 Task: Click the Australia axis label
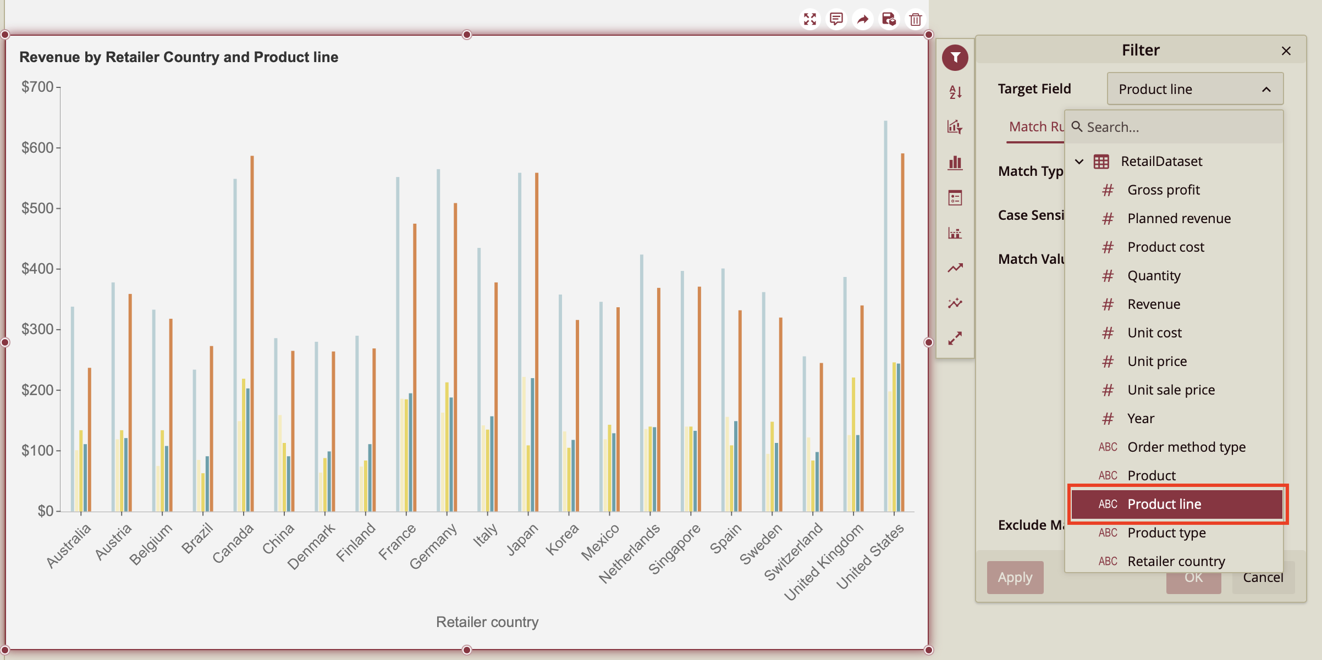tap(69, 546)
